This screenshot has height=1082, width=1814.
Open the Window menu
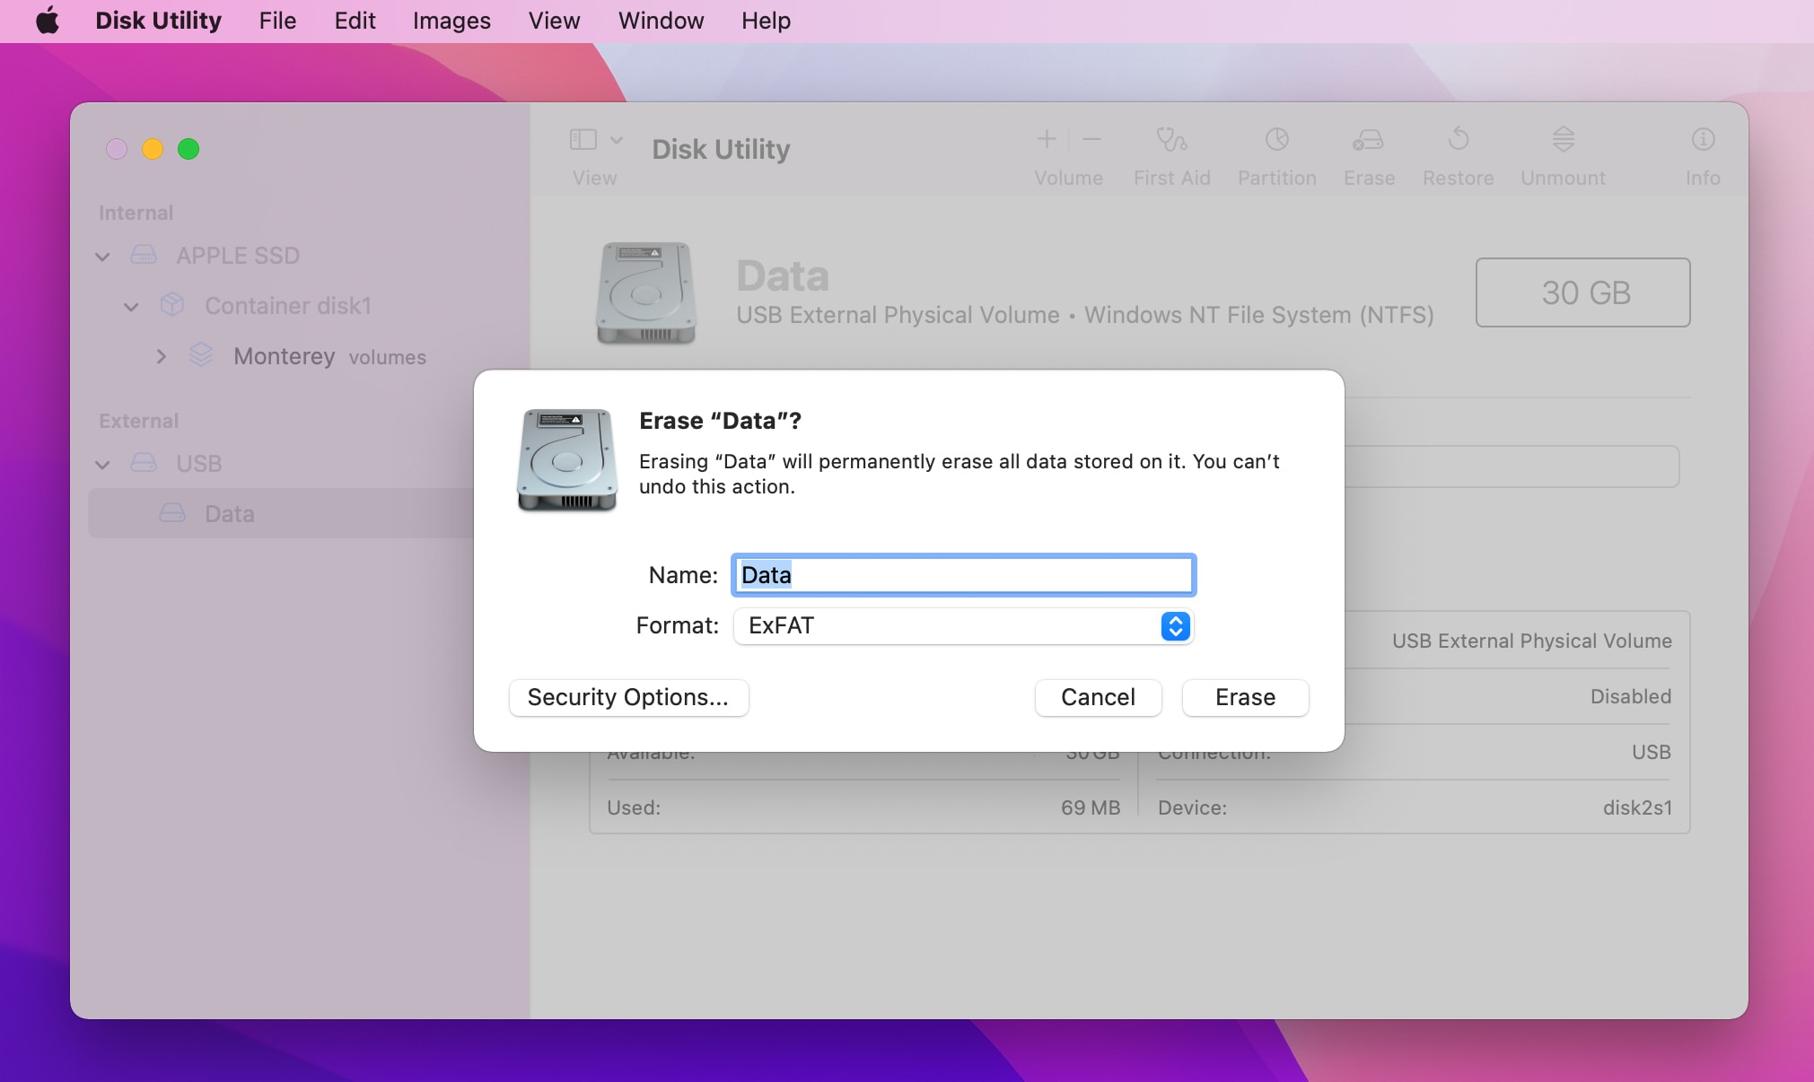point(660,20)
